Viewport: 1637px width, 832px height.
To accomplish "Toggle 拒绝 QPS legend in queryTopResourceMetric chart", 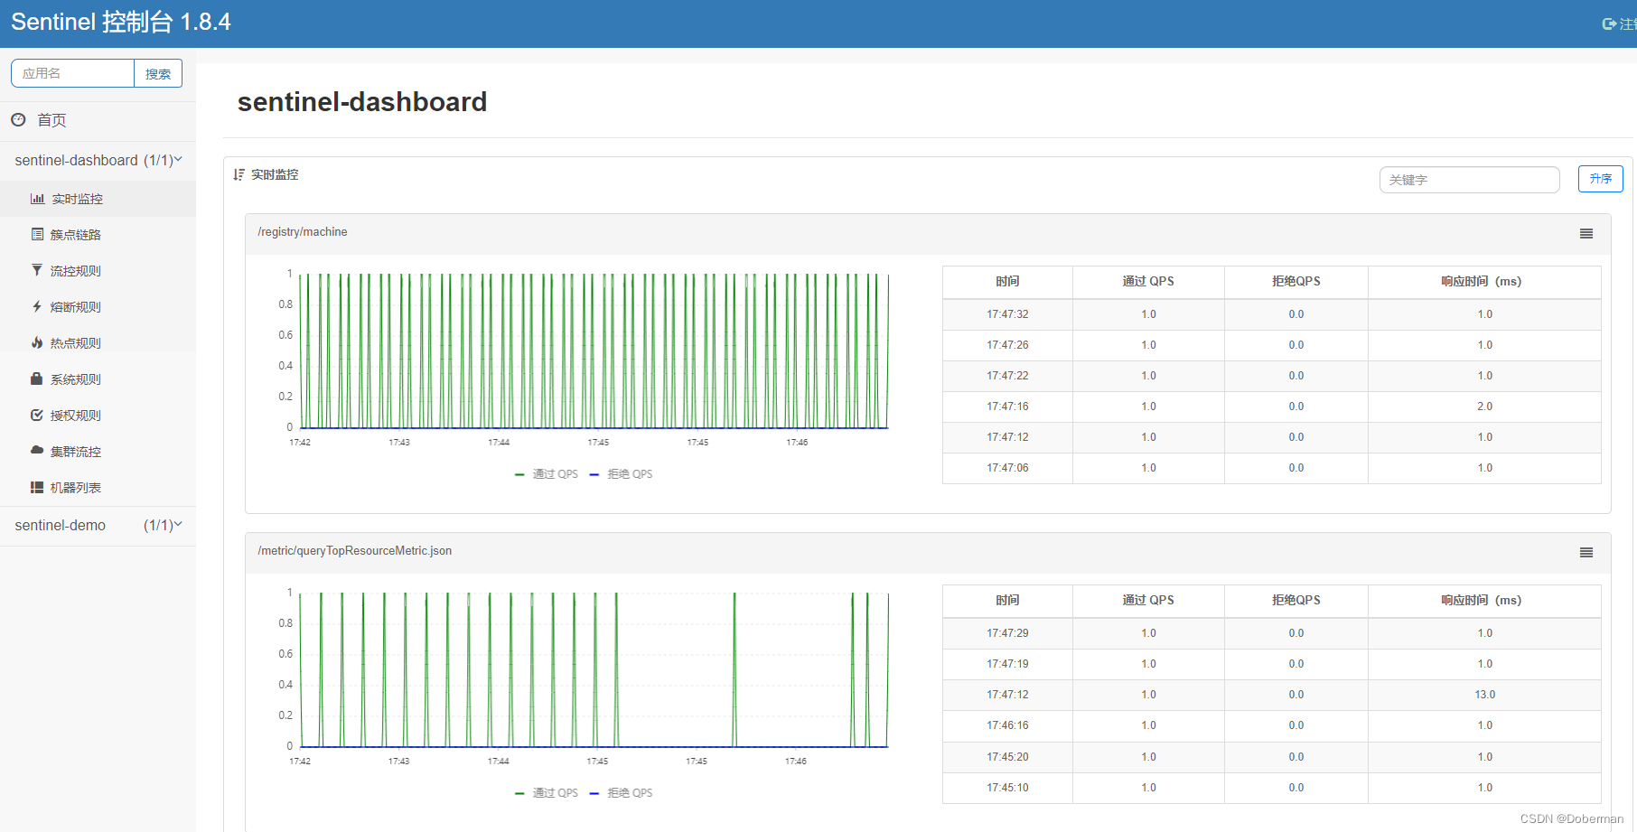I will pos(621,793).
